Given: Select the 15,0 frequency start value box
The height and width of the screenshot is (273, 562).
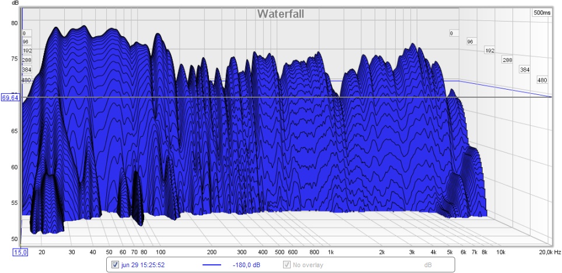Looking at the screenshot, I should coord(20,252).
